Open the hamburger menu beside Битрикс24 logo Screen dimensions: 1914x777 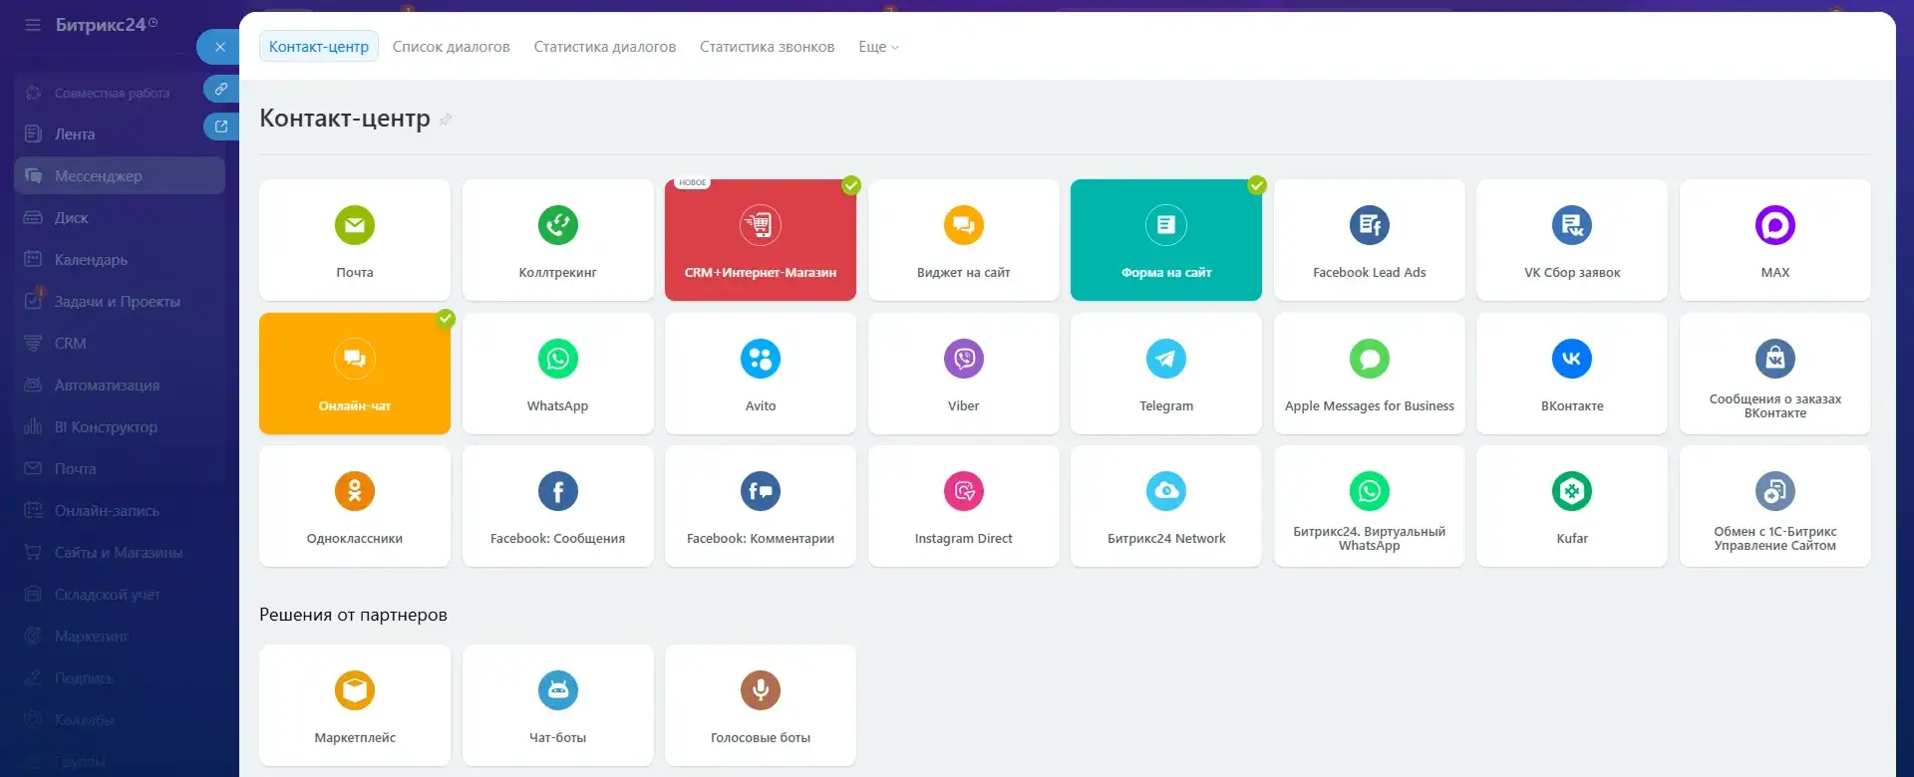[x=33, y=25]
